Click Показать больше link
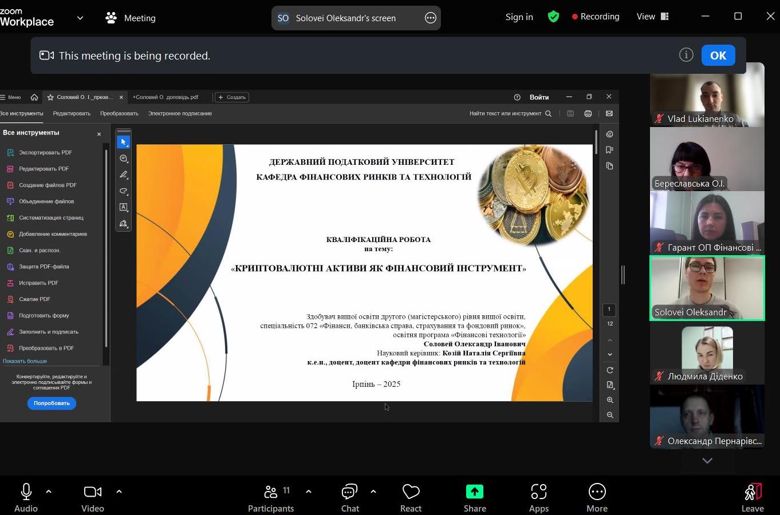 click(x=25, y=361)
